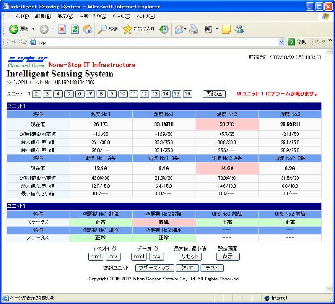This screenshot has height=304, width=335.
Task: Open Favorites (お気に入り) star icon
Action: [x=127, y=29]
